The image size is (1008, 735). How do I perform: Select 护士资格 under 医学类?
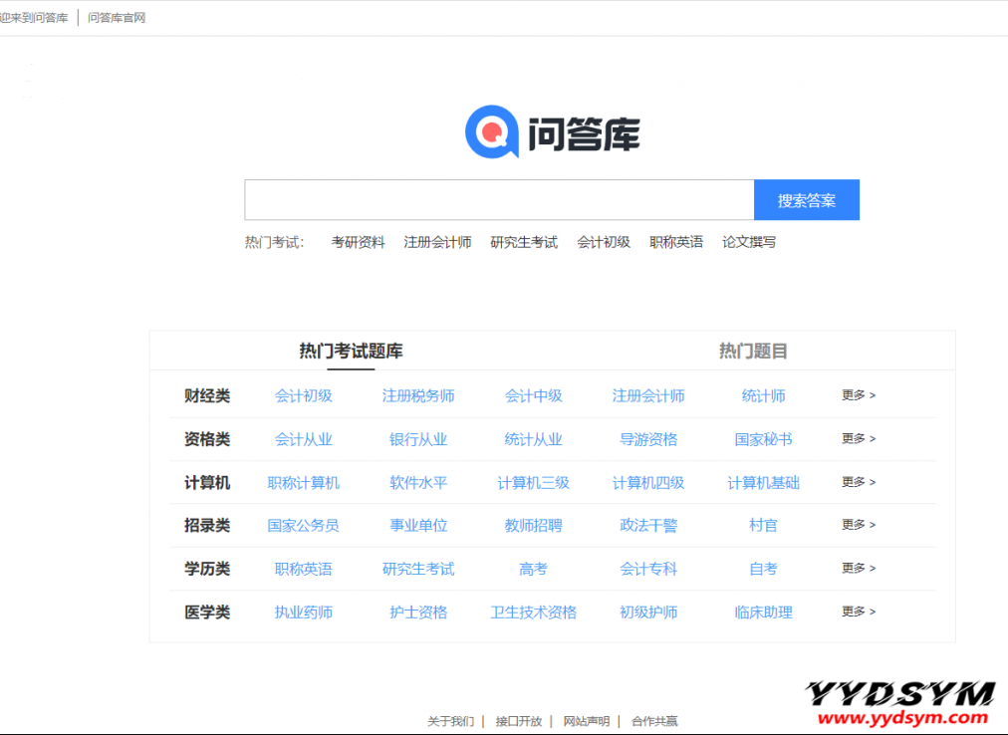pyautogui.click(x=418, y=612)
